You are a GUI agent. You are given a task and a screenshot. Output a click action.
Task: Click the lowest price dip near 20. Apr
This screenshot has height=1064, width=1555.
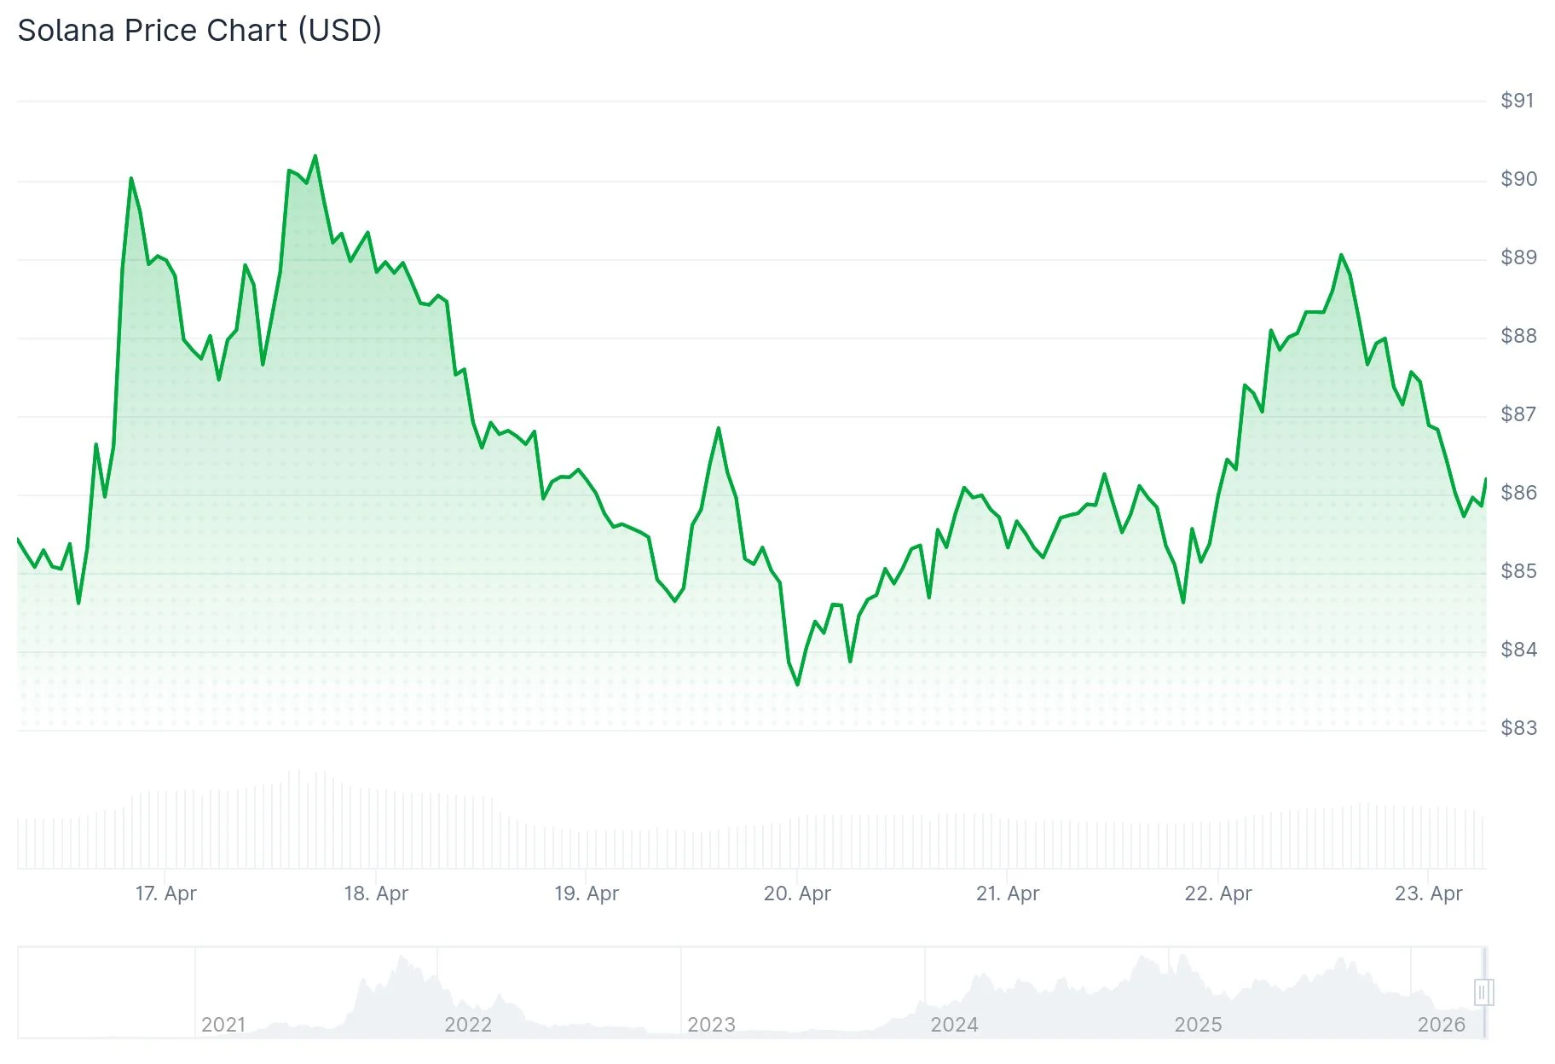[798, 685]
